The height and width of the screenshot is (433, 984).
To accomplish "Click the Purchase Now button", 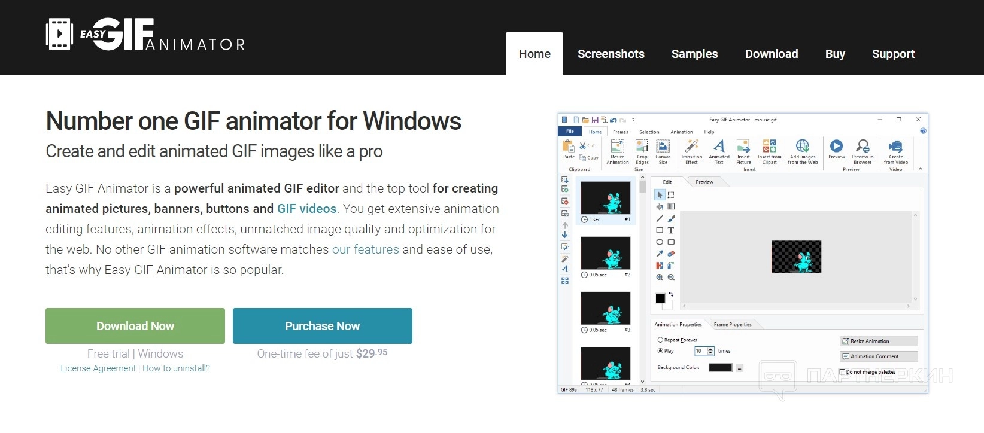I will coord(322,326).
